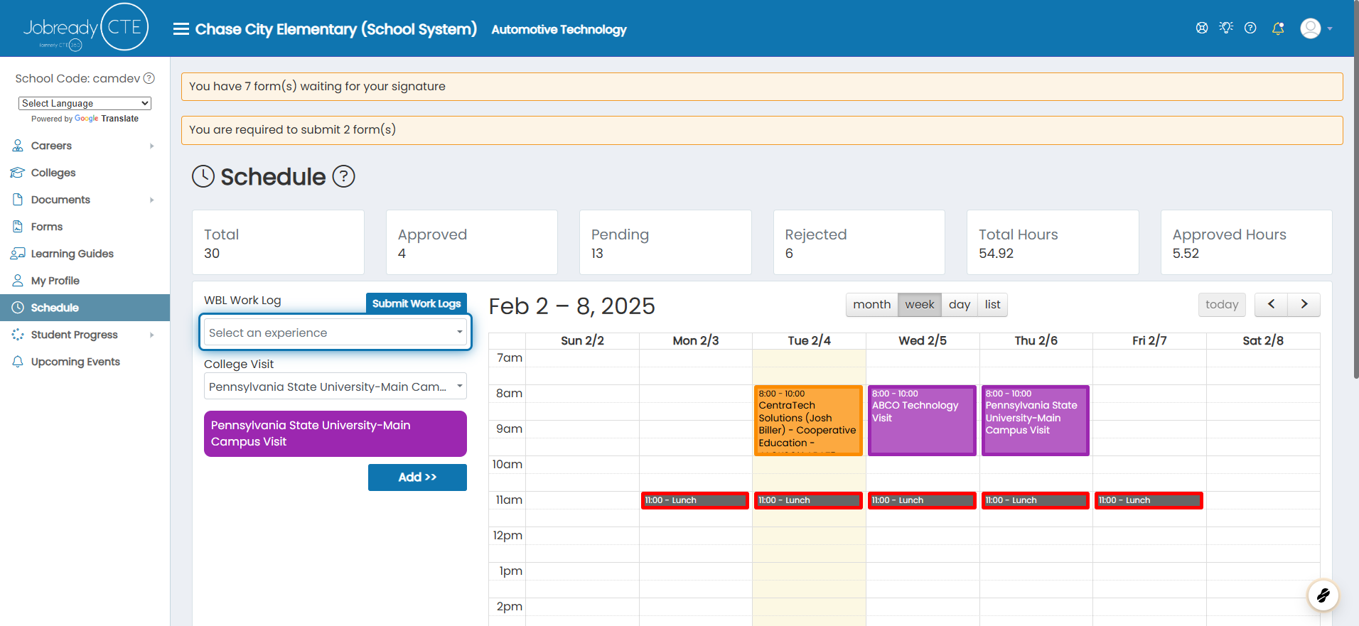
Task: Select Schedule in the sidebar
Action: [x=85, y=308]
